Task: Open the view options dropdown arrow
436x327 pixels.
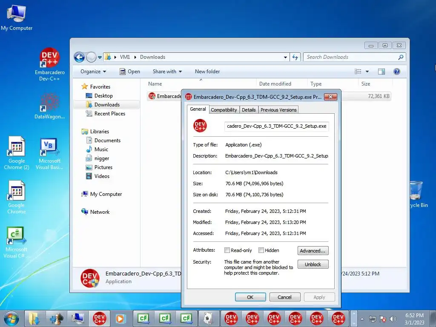Action: [x=367, y=72]
